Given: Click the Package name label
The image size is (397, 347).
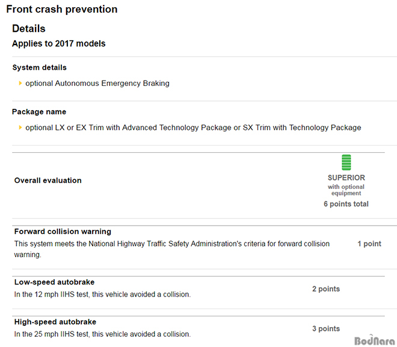Looking at the screenshot, I should pos(39,112).
